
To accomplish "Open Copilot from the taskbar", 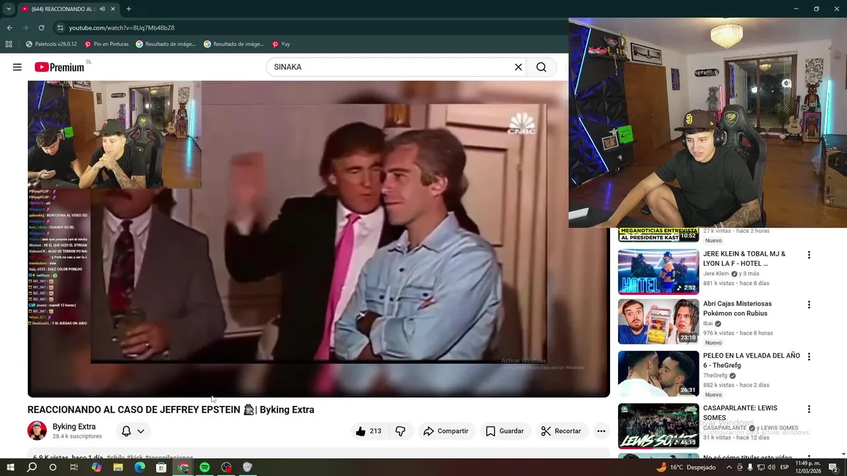I will pyautogui.click(x=97, y=467).
